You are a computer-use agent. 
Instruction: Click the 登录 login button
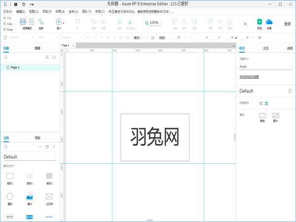tap(287, 24)
